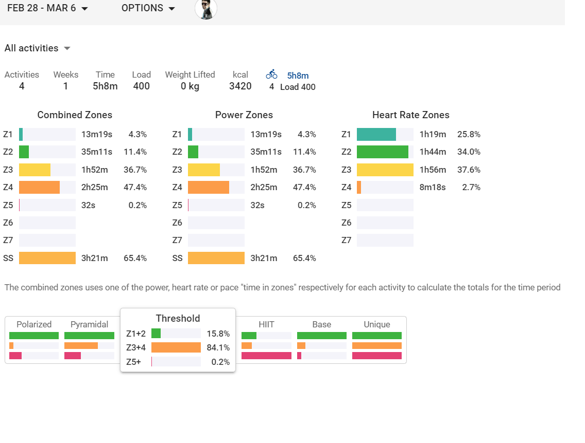This screenshot has width=585, height=443.
Task: Click the Combined Zones Z4 orange bar
Action: [x=39, y=188]
